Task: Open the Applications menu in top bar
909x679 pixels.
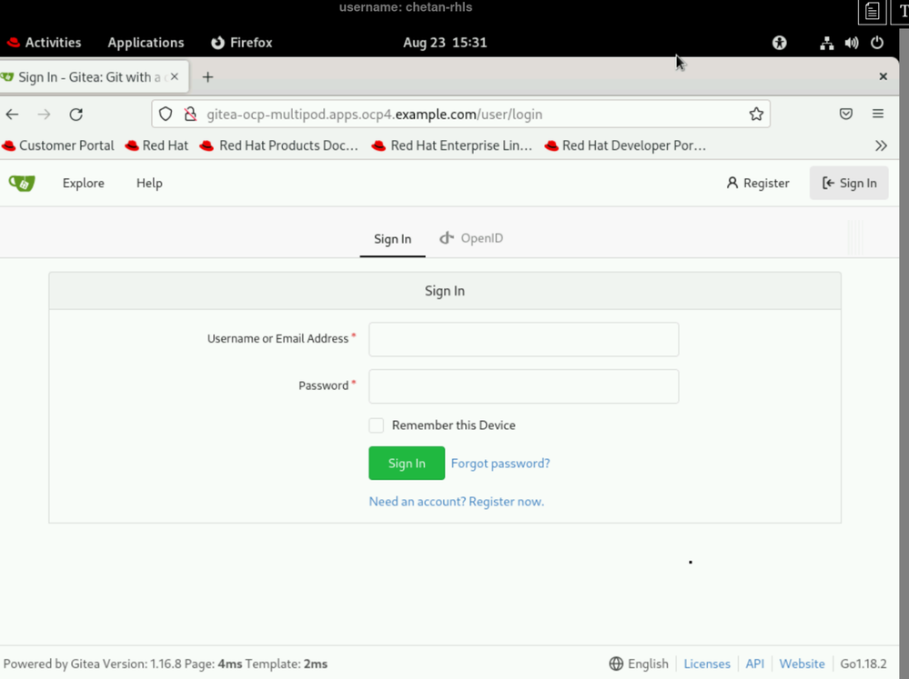Action: (146, 43)
